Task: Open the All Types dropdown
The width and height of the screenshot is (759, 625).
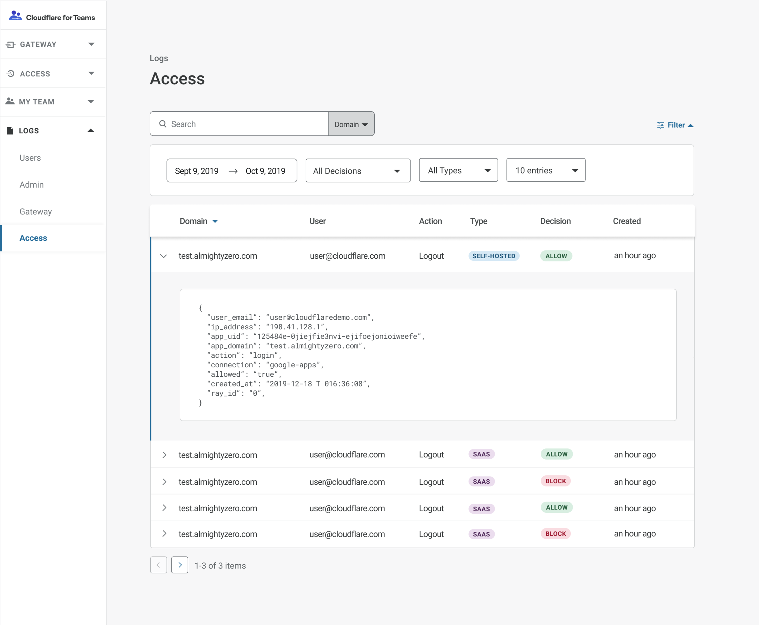Action: pyautogui.click(x=458, y=170)
